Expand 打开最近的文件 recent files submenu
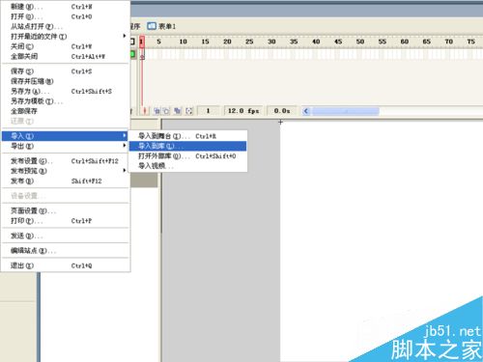 [x=66, y=37]
